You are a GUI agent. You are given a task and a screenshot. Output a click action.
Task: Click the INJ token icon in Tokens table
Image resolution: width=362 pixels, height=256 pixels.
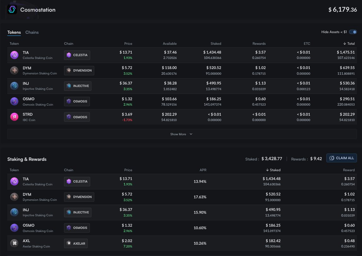pos(14,86)
